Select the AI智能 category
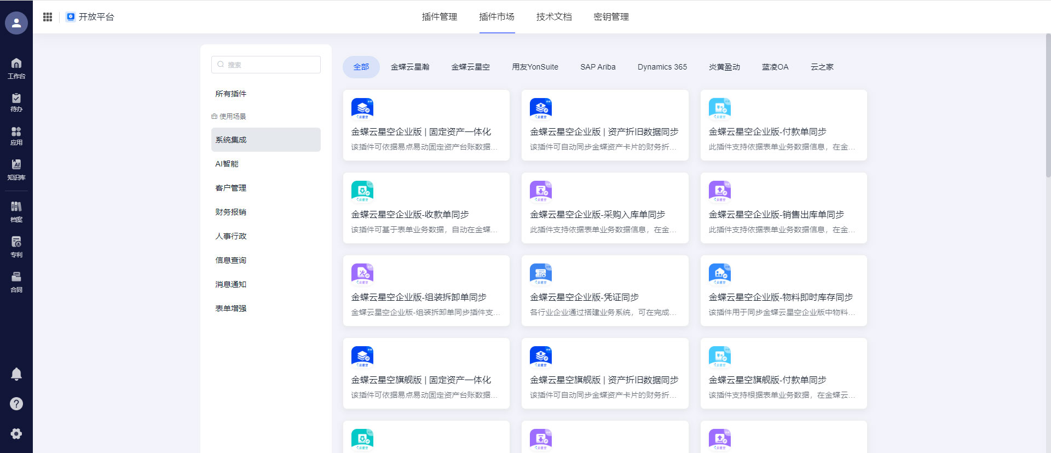The image size is (1051, 453). pos(227,164)
